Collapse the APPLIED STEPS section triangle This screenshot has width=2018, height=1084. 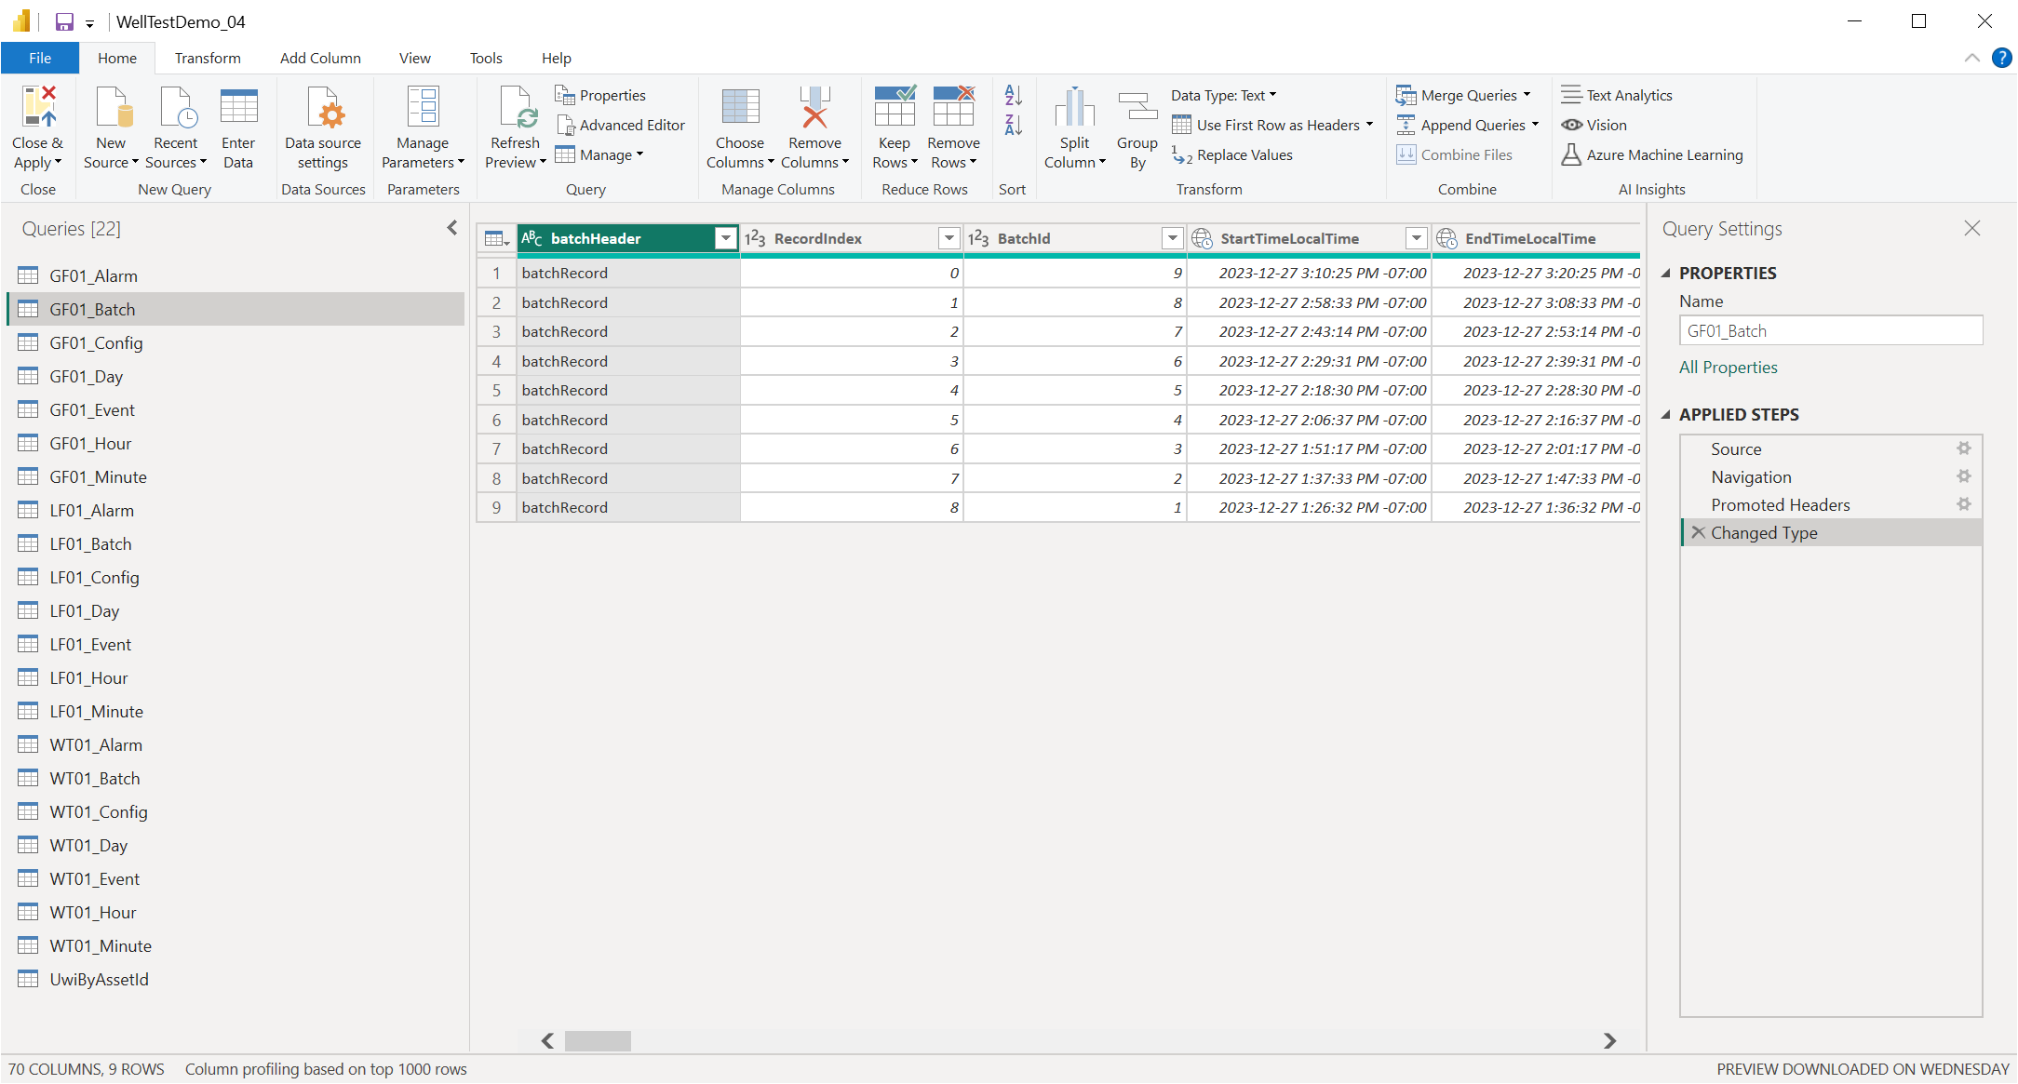[x=1666, y=414]
